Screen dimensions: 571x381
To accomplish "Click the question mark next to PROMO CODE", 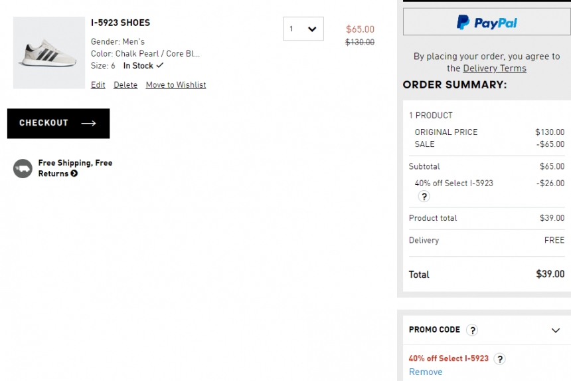I will pyautogui.click(x=472, y=330).
